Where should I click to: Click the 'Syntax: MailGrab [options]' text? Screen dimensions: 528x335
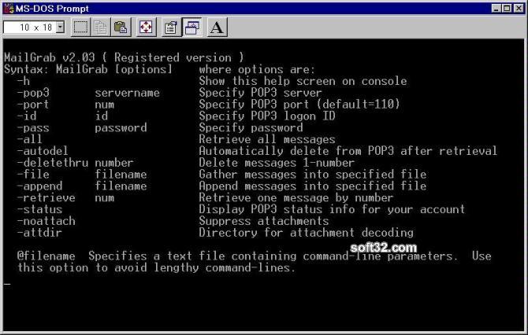click(88, 69)
